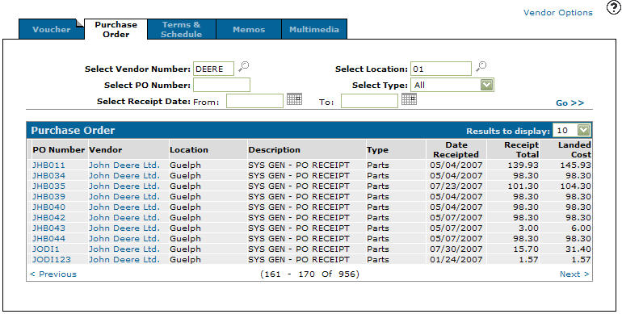622x314 pixels.
Task: Click the Receipt Total column header
Action: pos(521,149)
